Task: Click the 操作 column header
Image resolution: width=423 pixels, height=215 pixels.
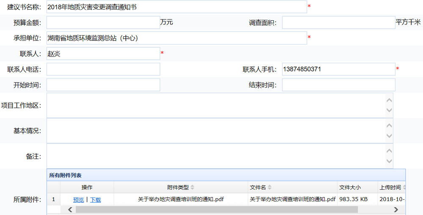Action: (x=87, y=188)
